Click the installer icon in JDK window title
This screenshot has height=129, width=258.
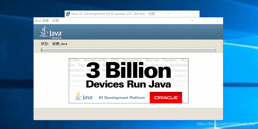(67, 14)
